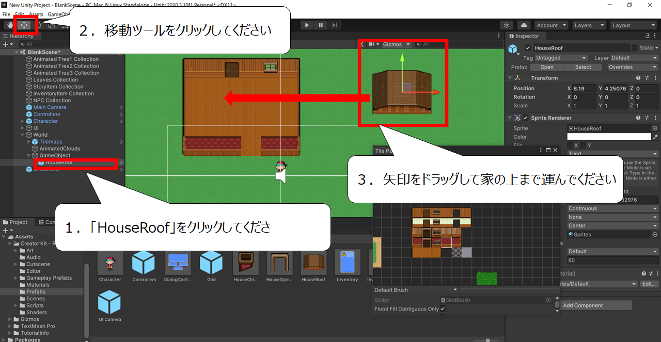The width and height of the screenshot is (661, 342).
Task: Open the Assets menu
Action: pos(36,14)
